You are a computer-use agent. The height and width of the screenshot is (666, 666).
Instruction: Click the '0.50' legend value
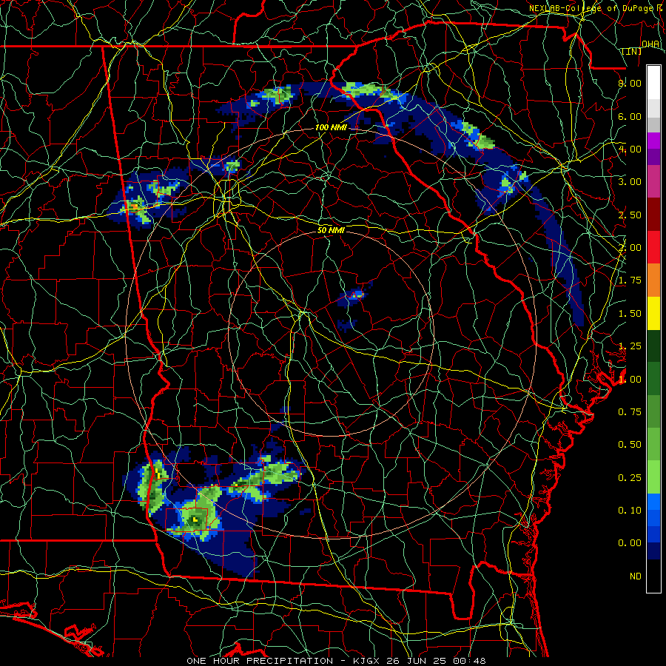pos(630,445)
